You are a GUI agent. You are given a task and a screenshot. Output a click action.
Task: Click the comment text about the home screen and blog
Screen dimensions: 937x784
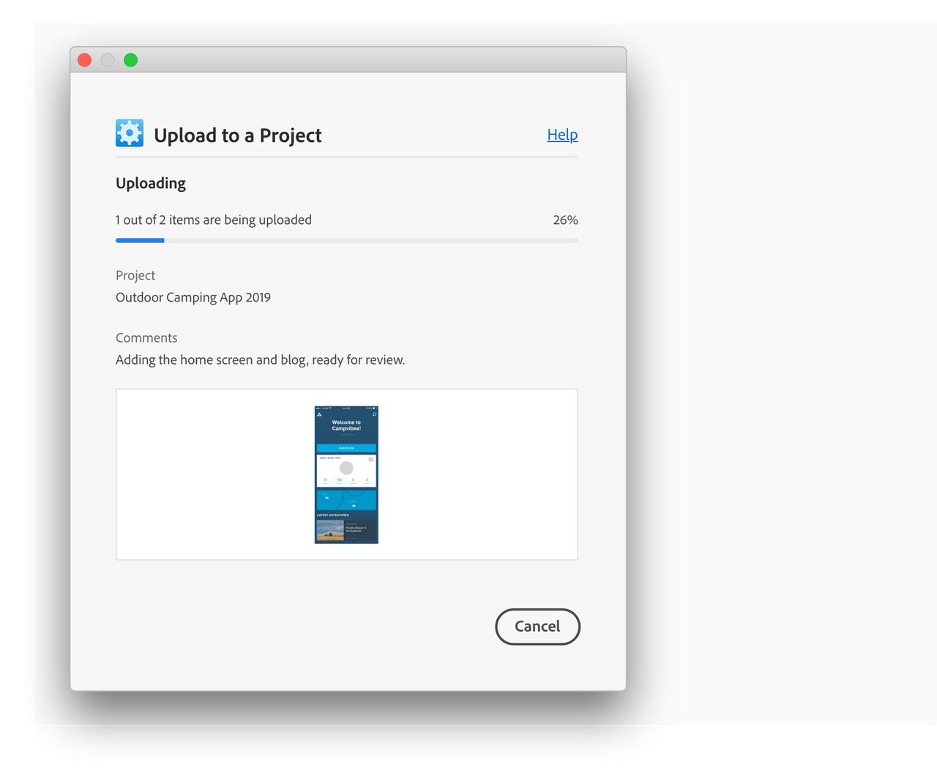(260, 359)
